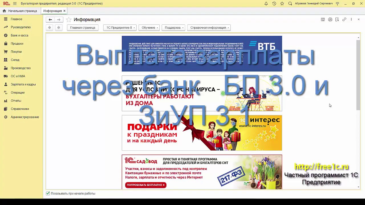
Task: Open the main menu hamburger icon
Action: click(15, 3)
